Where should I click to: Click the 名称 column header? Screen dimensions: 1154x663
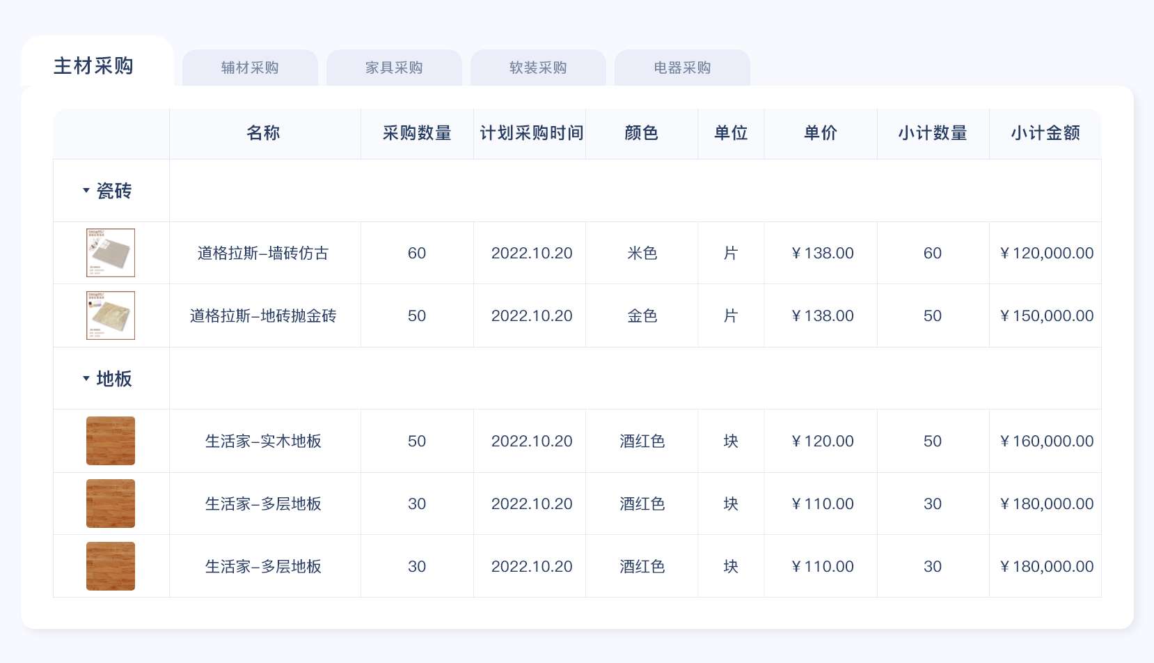point(263,133)
